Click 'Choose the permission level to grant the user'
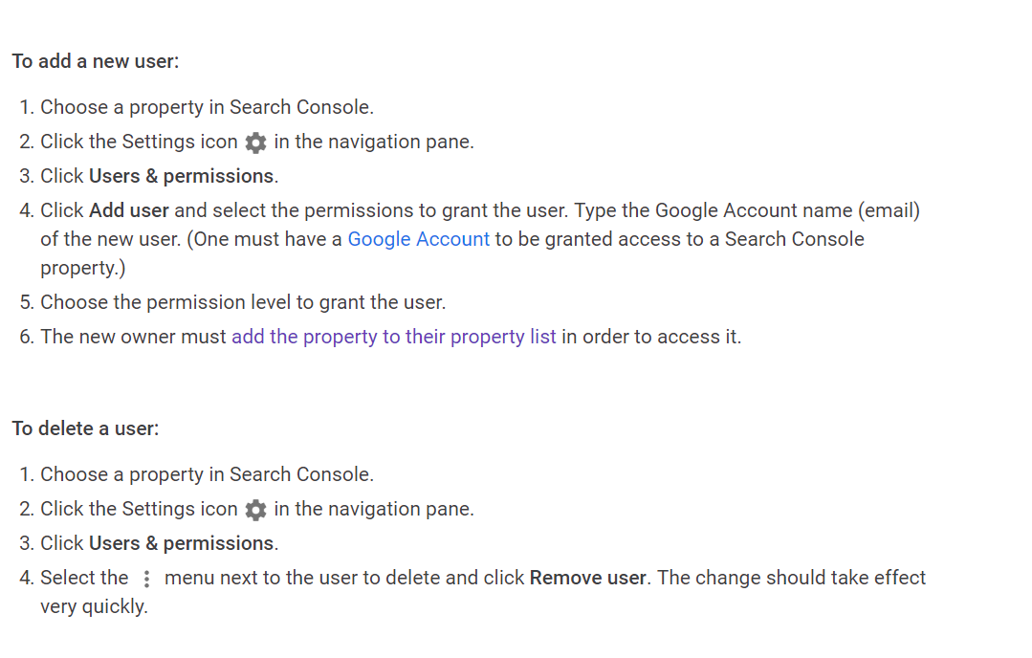Image resolution: width=1032 pixels, height=658 pixels. point(243,302)
